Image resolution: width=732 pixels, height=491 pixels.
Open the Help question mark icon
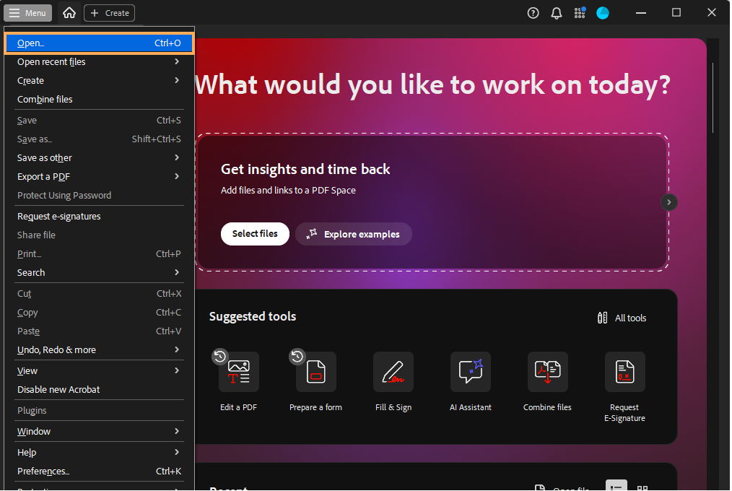(x=533, y=13)
